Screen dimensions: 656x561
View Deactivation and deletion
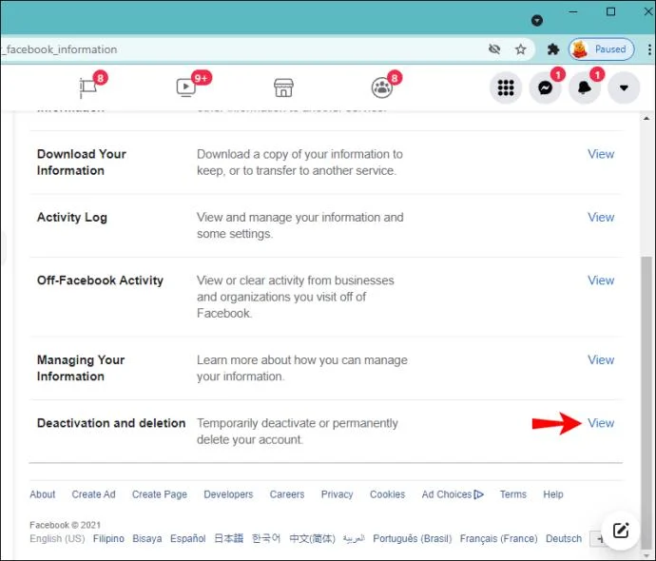[x=601, y=423]
